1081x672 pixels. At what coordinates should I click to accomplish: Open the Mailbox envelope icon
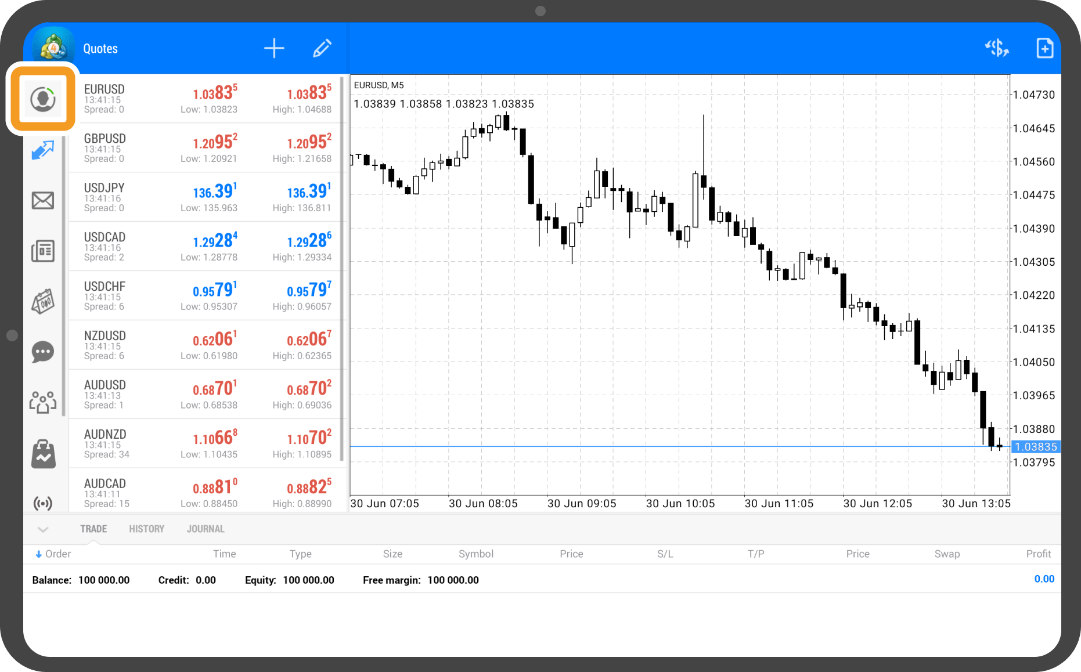[43, 201]
